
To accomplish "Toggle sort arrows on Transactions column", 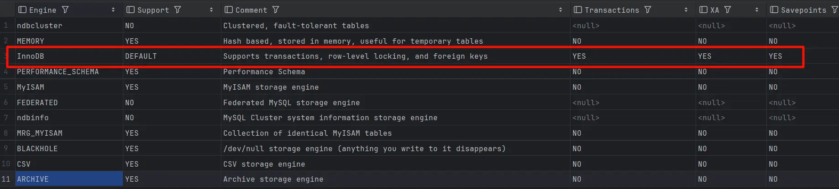I will (x=686, y=10).
